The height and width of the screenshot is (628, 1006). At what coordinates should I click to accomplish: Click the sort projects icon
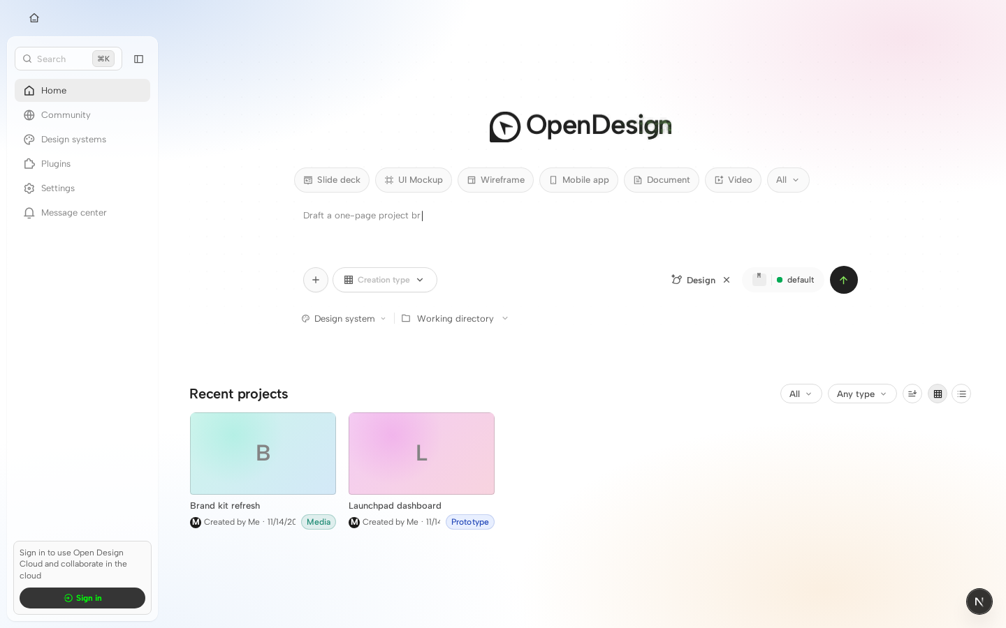coord(912,394)
